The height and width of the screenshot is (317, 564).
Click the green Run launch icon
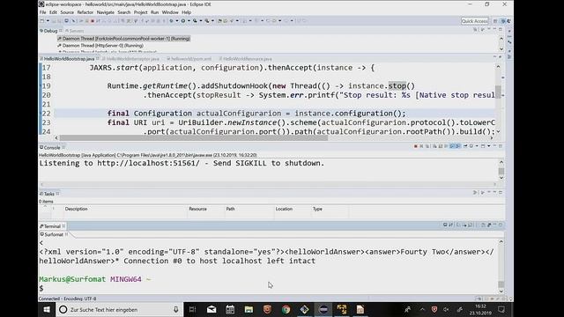coord(183,21)
